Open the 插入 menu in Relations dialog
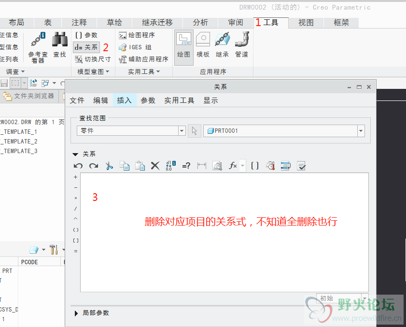Screen dimensions: 406x327 click(124, 100)
